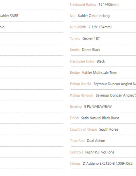Click Satin Natural Black Burst finish
Image resolution: width=136 pixels, height=176 pixels.
[100, 118]
